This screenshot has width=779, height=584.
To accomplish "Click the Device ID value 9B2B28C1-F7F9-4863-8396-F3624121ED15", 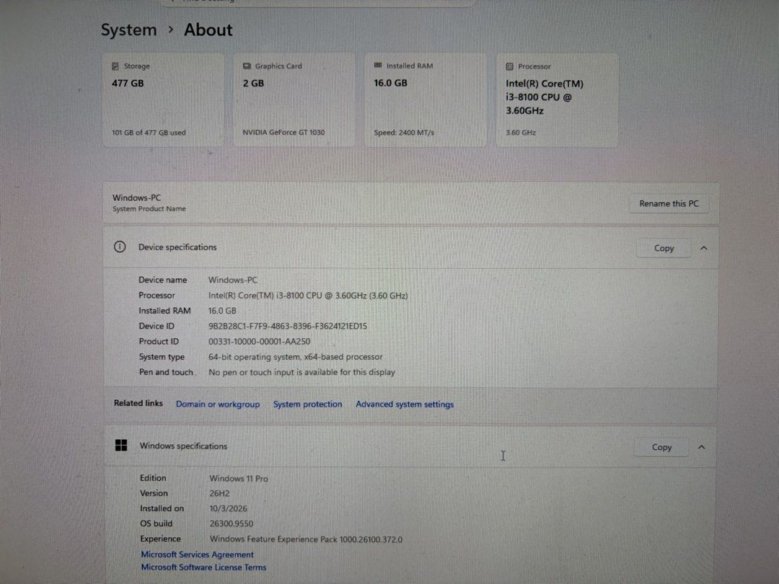I will tap(288, 327).
